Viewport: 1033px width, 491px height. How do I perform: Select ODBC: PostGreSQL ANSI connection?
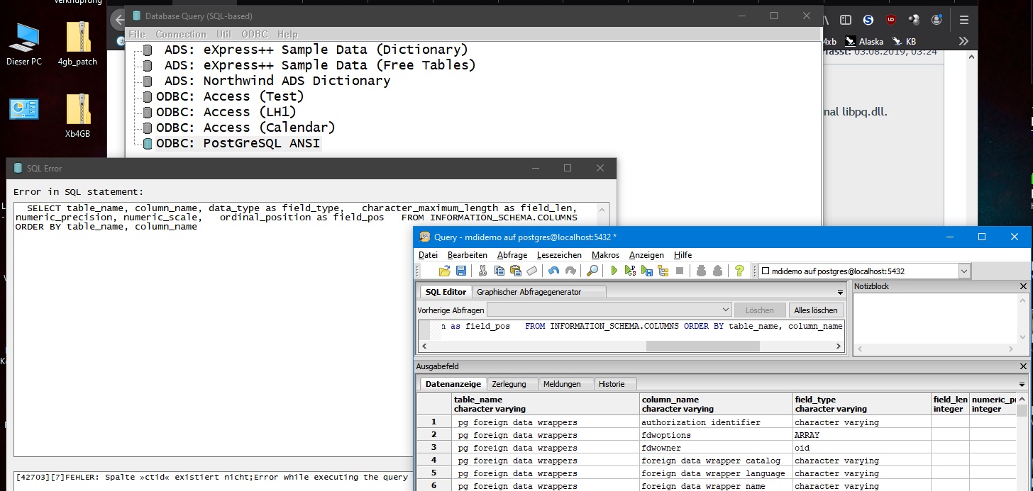238,143
